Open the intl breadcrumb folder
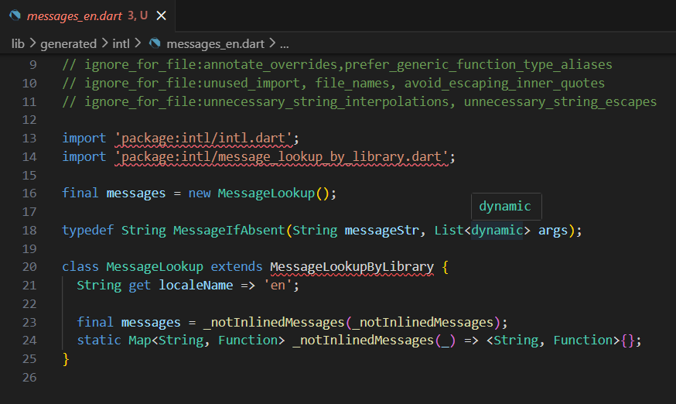676x404 pixels. coord(121,43)
